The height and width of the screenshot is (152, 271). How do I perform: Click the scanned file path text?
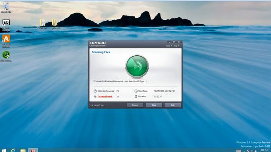point(120,81)
